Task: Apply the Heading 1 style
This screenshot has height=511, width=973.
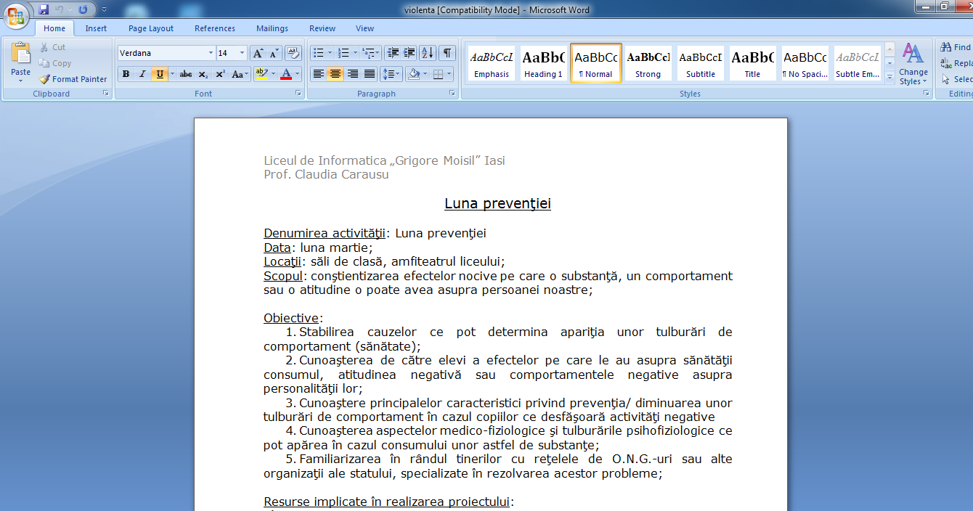Action: (544, 63)
